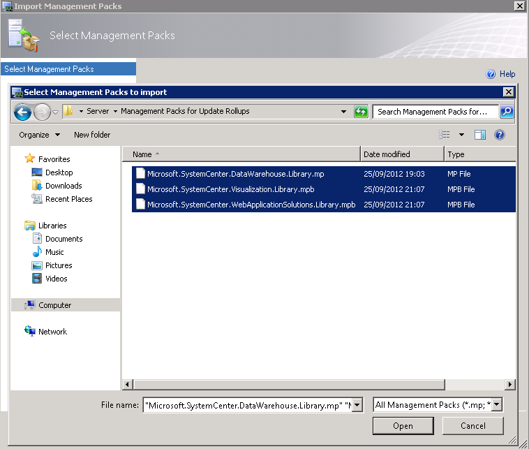Click the search magnifier icon
This screenshot has width=529, height=449.
(x=507, y=112)
